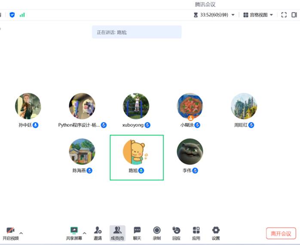Click the 离开会议 leave meeting button
The height and width of the screenshot is (245, 300).
click(x=281, y=233)
